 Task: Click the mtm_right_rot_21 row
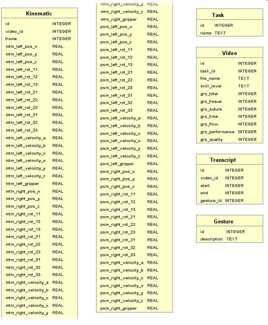click(x=39, y=237)
